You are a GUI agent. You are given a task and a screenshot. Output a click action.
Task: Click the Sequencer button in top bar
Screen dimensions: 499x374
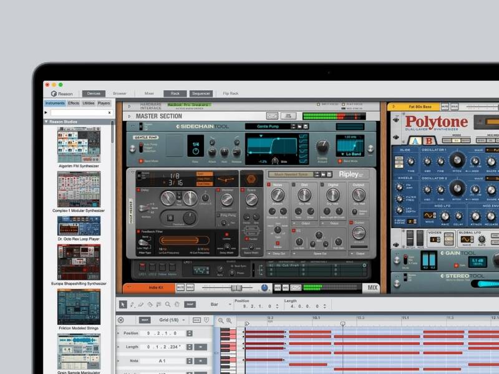(201, 93)
